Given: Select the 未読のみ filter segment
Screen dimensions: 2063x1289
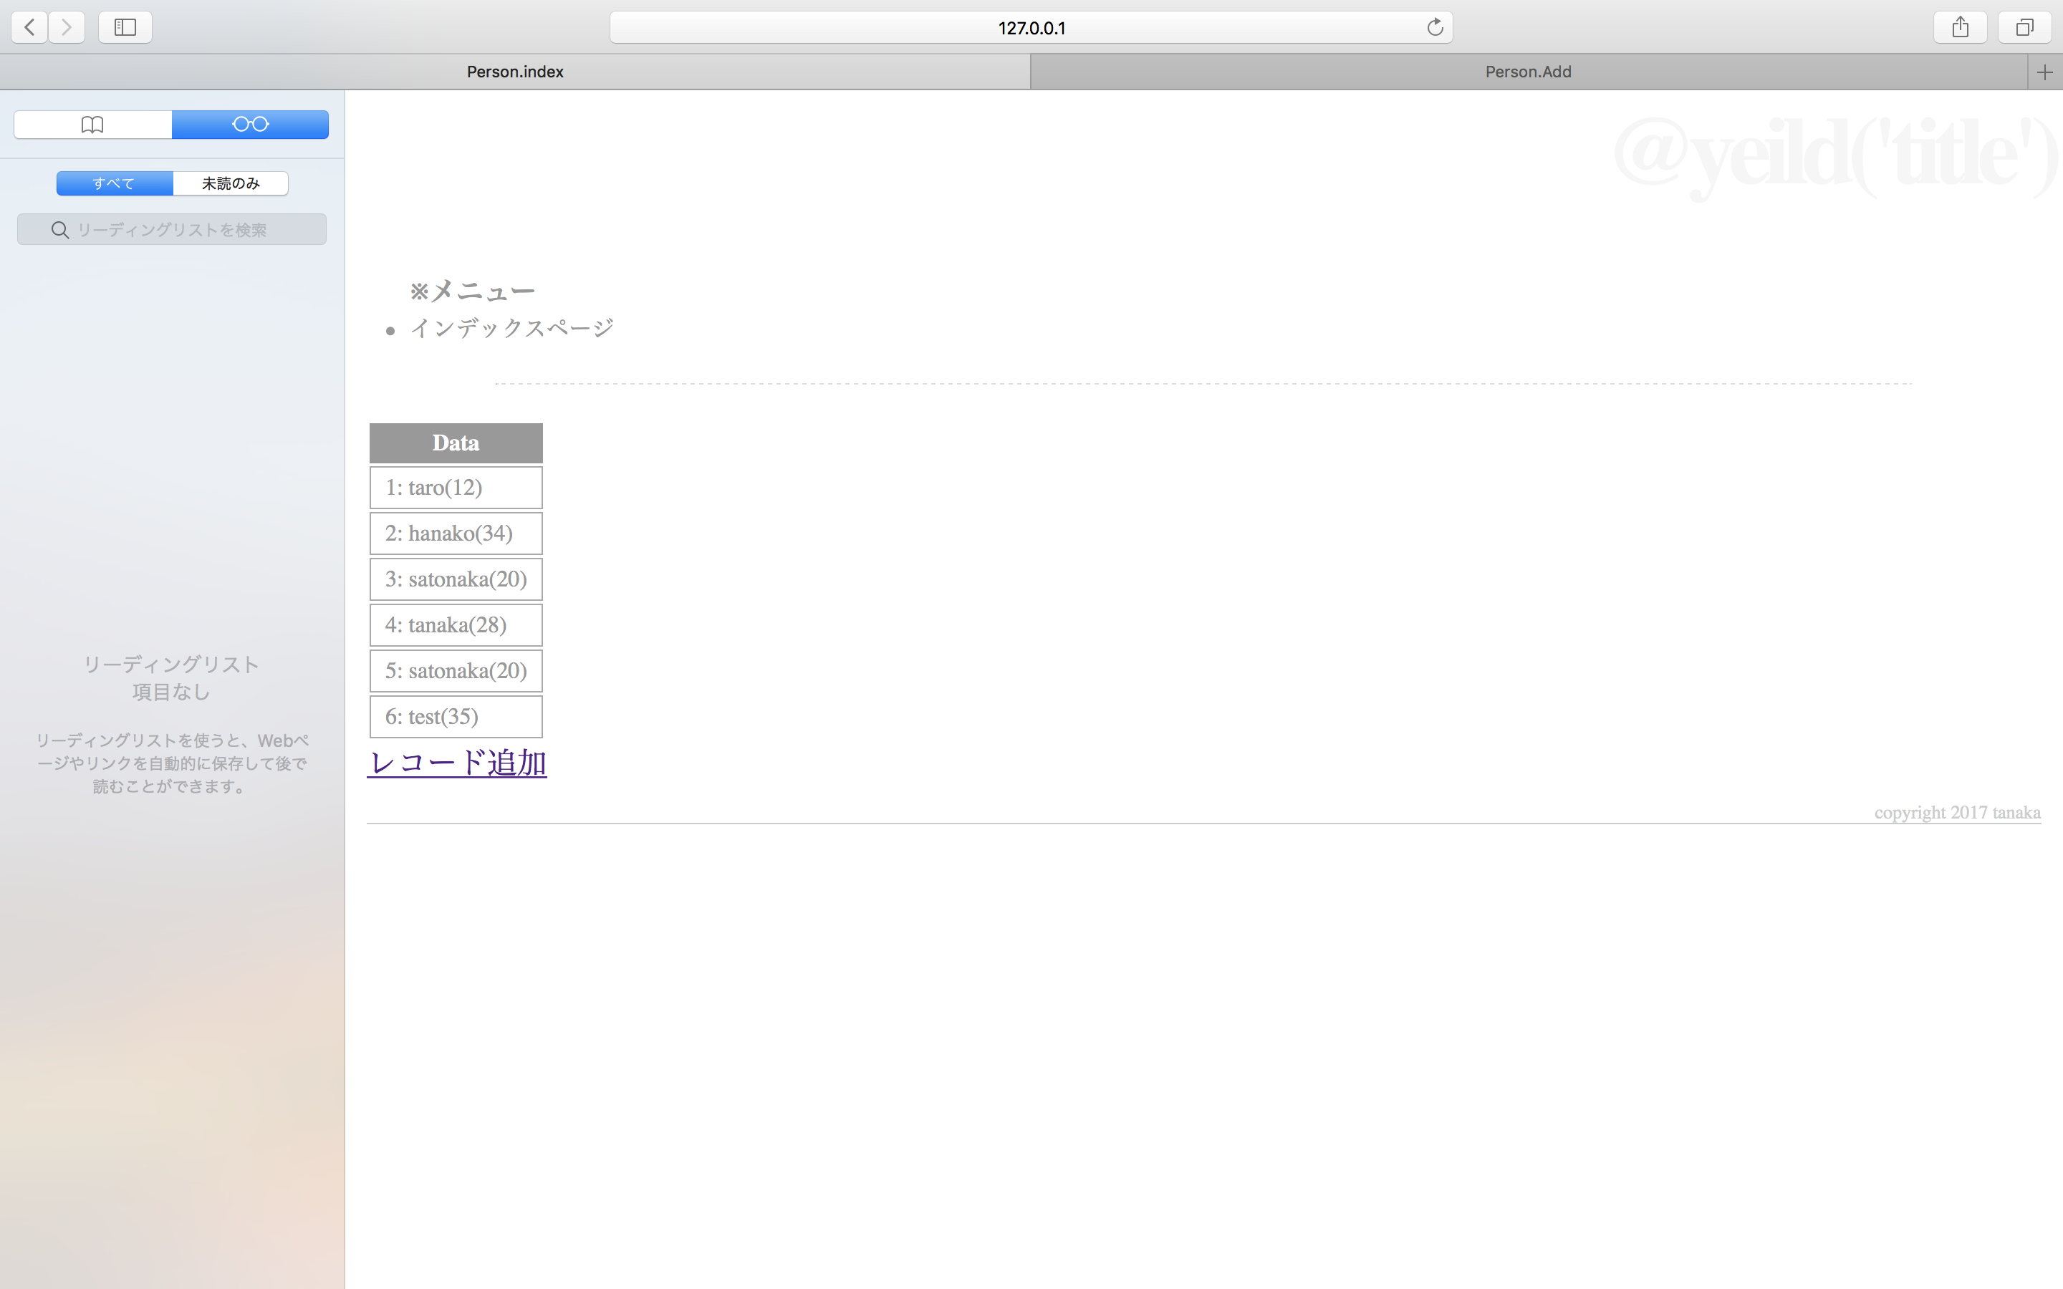Looking at the screenshot, I should tap(230, 183).
